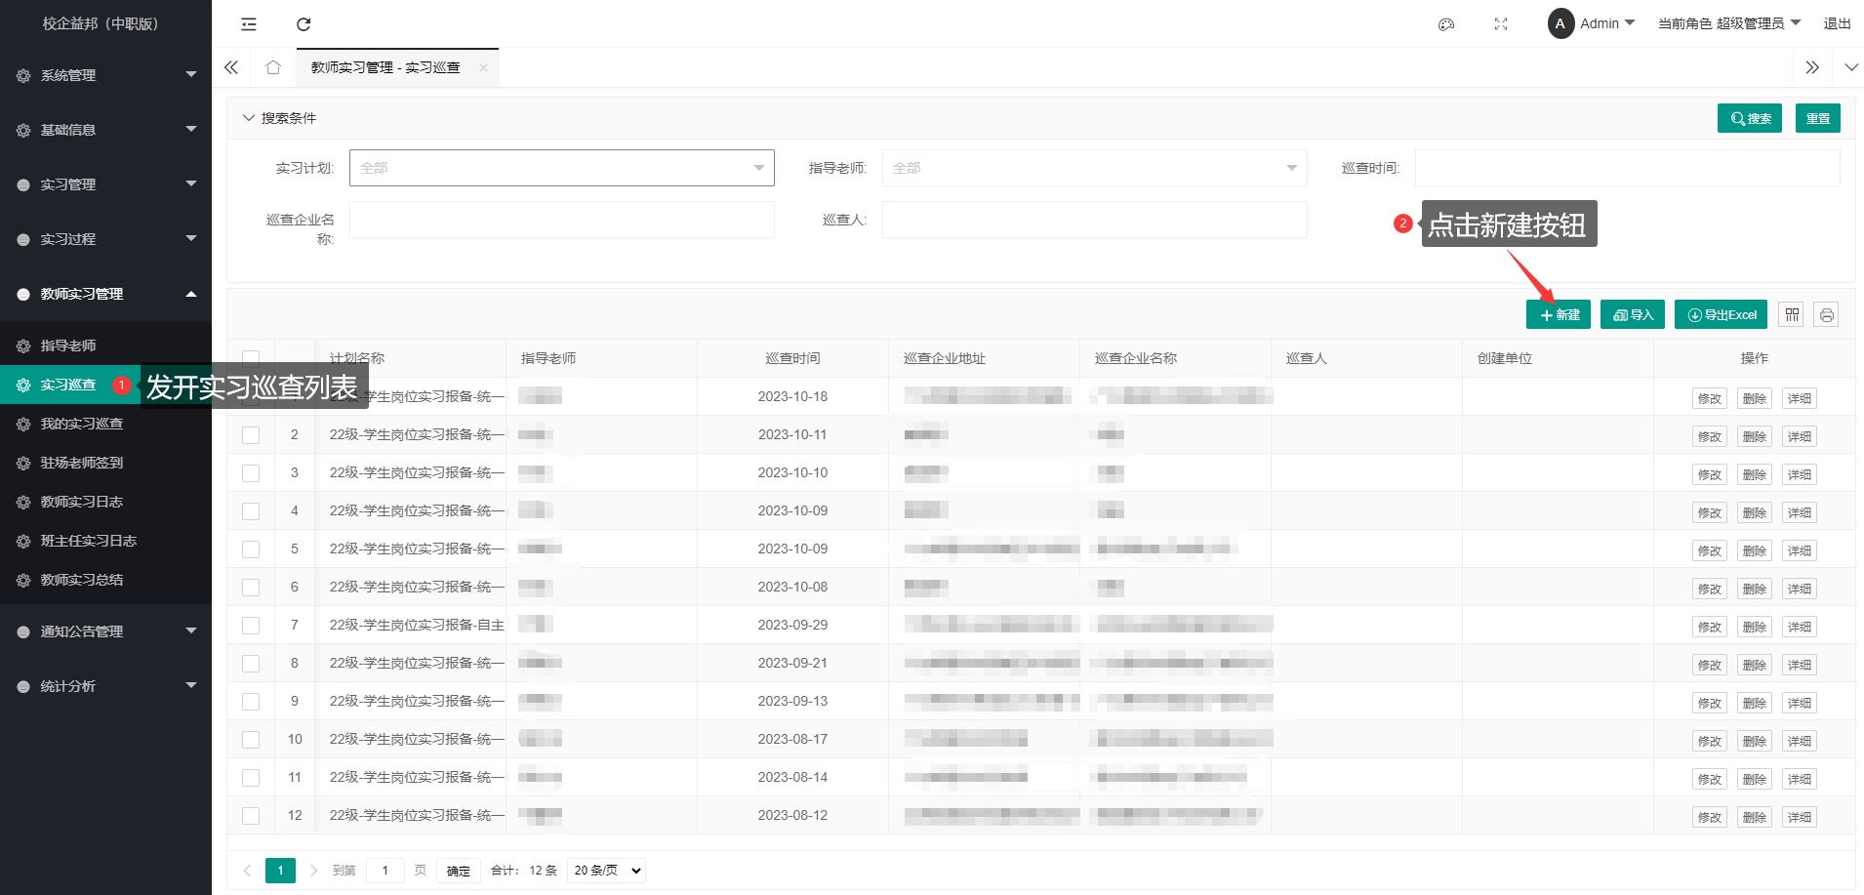Viewport: 1864px width, 895px height.
Task: Open the 指导老师 dropdown
Action: (x=1094, y=168)
